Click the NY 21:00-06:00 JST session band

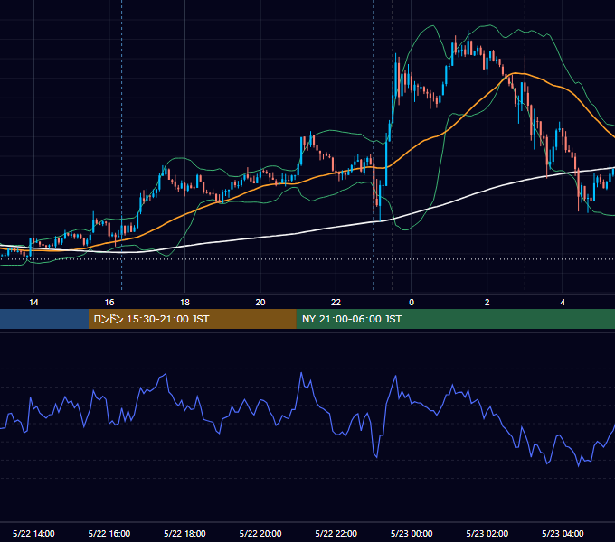(x=455, y=319)
